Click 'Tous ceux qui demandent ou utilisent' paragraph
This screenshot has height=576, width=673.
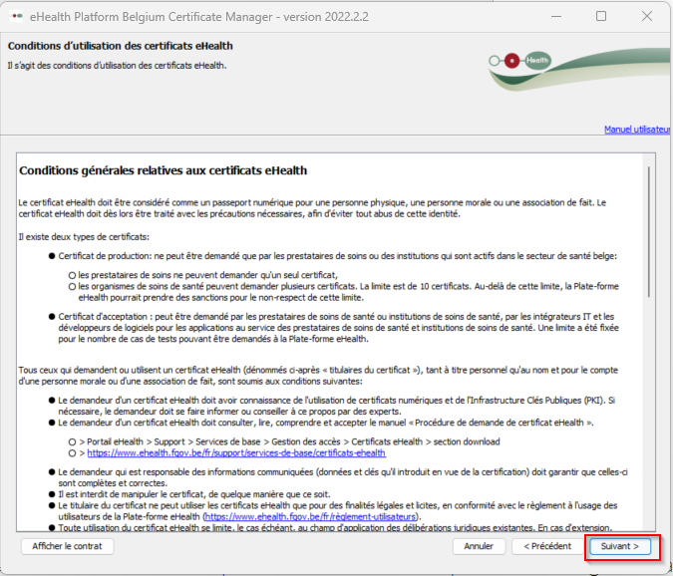pyautogui.click(x=318, y=376)
